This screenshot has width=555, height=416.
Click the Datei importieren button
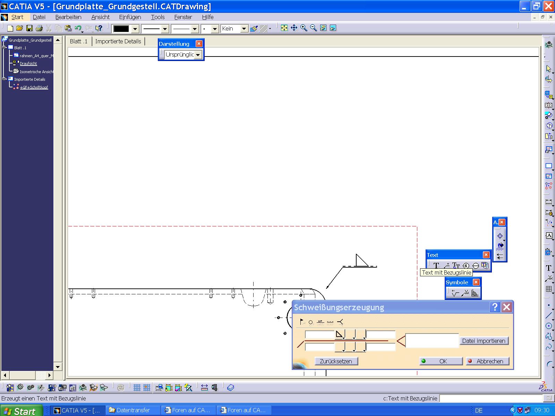[x=484, y=341]
